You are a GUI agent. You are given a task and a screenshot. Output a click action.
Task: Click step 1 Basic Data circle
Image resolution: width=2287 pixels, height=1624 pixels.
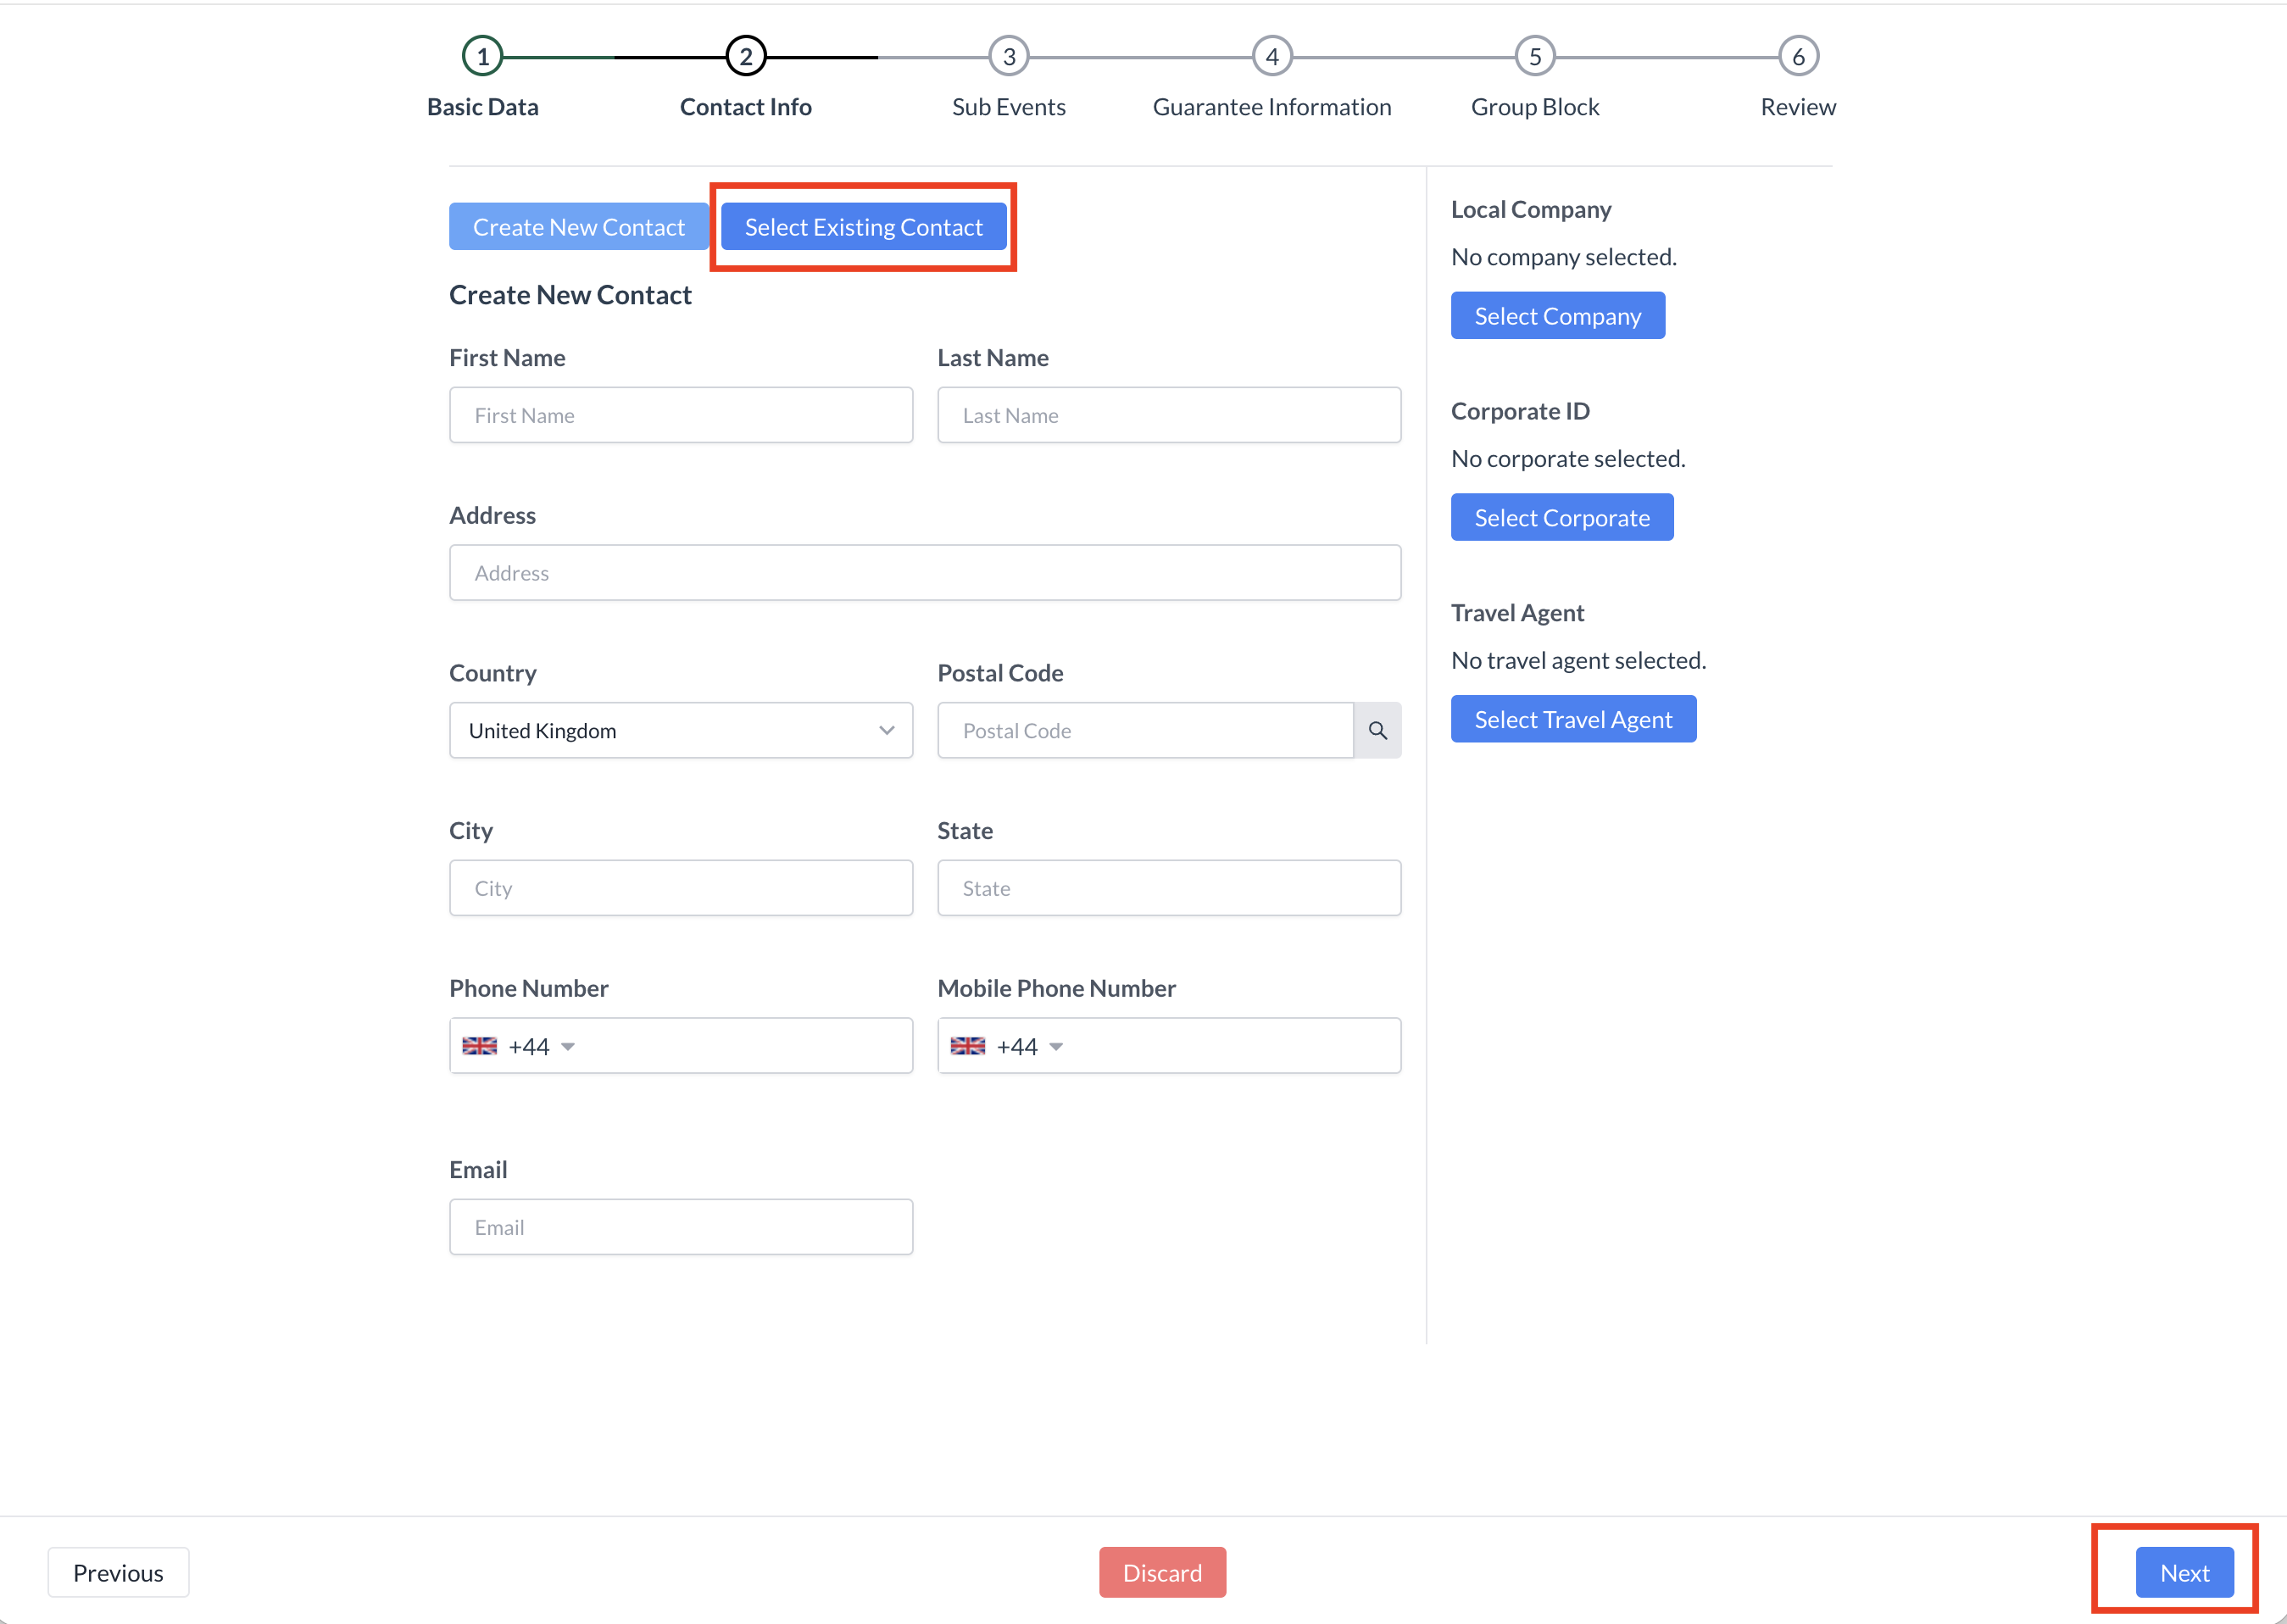(482, 56)
